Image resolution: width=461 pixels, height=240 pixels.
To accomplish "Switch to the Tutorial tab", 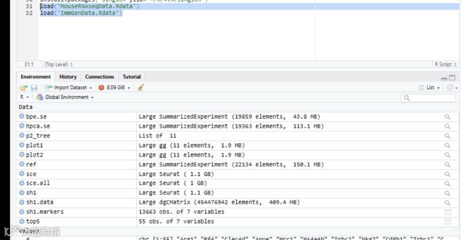I will point(132,77).
